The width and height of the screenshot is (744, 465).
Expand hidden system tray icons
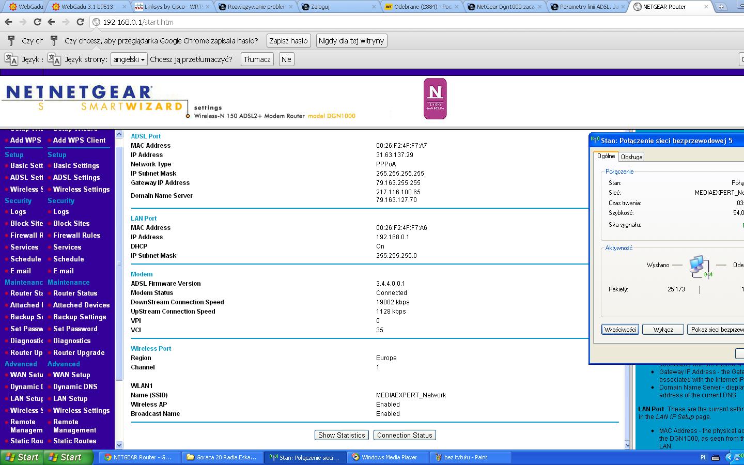point(729,457)
